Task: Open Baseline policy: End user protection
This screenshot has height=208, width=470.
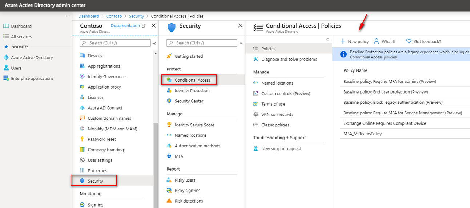Action: click(x=386, y=92)
